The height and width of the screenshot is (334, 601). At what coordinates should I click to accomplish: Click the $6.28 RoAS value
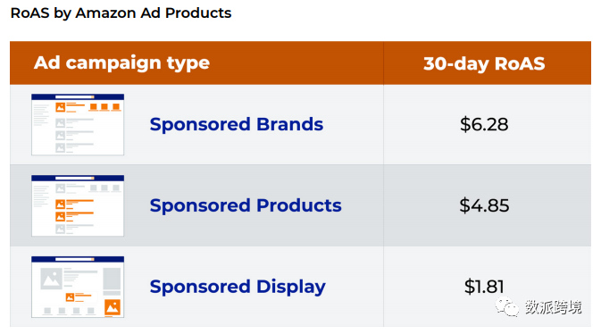(484, 124)
